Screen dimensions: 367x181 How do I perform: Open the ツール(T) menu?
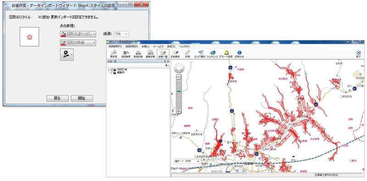pos(158,46)
